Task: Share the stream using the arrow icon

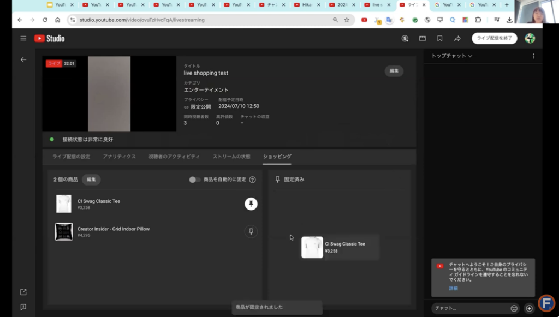Action: (457, 39)
